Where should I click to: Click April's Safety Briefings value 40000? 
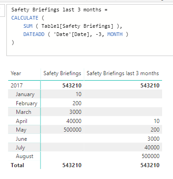[x=74, y=121]
